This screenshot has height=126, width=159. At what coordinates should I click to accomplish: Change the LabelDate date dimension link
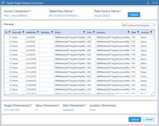68,110
